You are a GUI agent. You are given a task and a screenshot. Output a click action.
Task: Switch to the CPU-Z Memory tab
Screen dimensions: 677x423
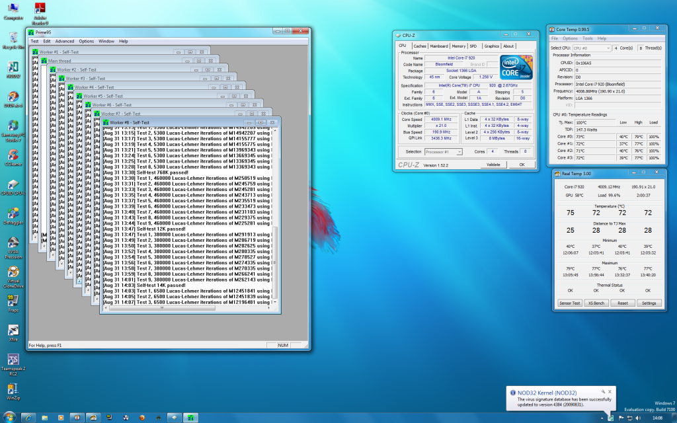pyautogui.click(x=459, y=46)
